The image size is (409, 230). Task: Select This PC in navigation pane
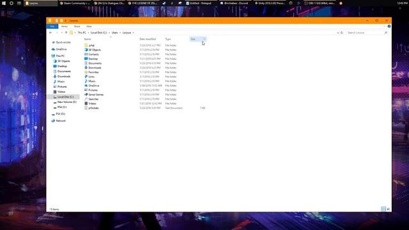point(58,56)
